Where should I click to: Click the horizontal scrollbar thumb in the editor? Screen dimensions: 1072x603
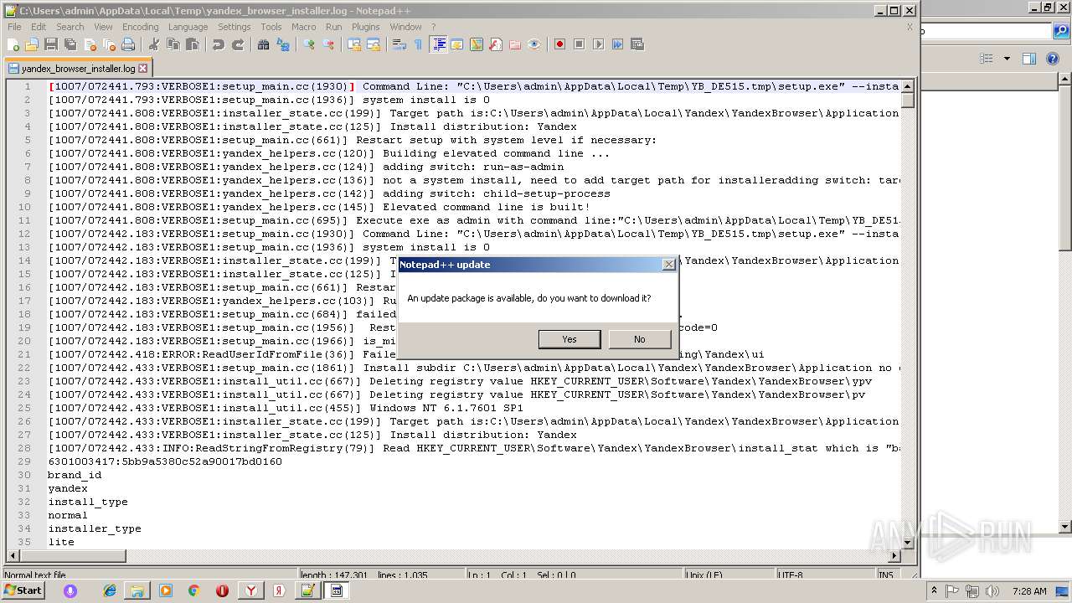[73, 555]
